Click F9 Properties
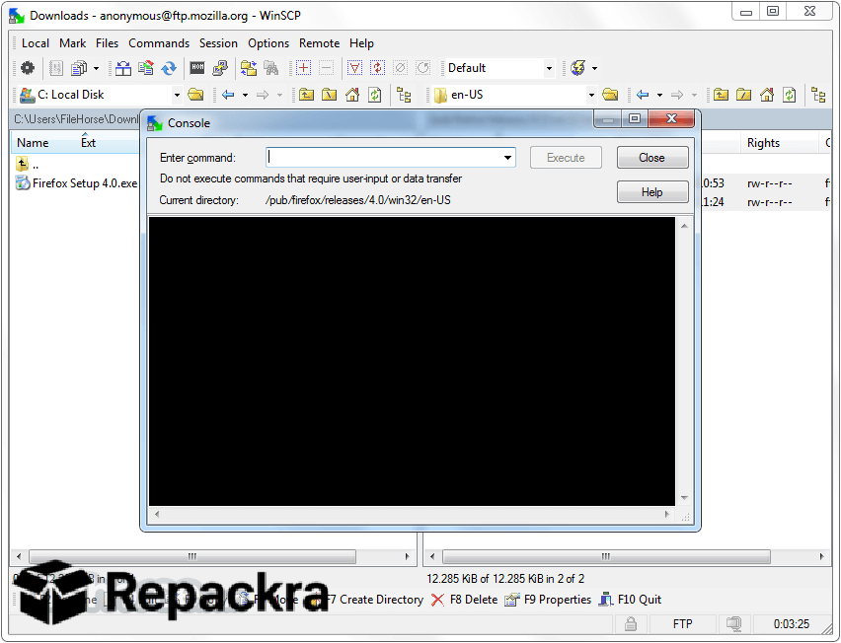Screen dimensions: 841x643 tap(548, 600)
